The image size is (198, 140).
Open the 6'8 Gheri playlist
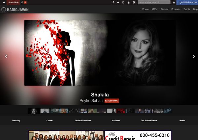(x=116, y=121)
